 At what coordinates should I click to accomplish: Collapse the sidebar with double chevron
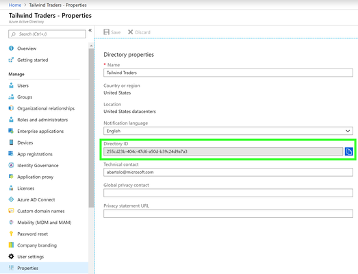90,30
